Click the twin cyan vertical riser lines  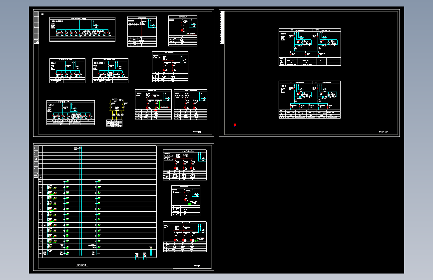(x=80, y=201)
